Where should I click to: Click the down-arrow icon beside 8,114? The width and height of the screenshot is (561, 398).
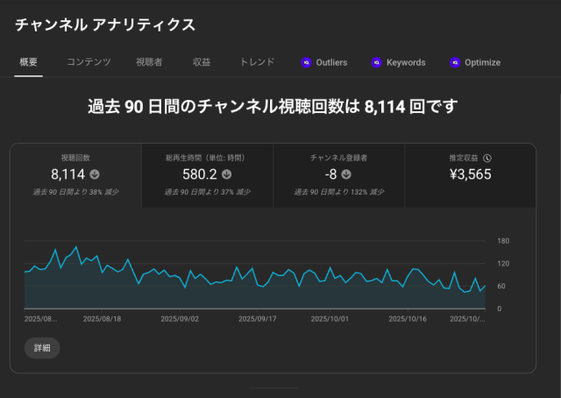pos(95,174)
